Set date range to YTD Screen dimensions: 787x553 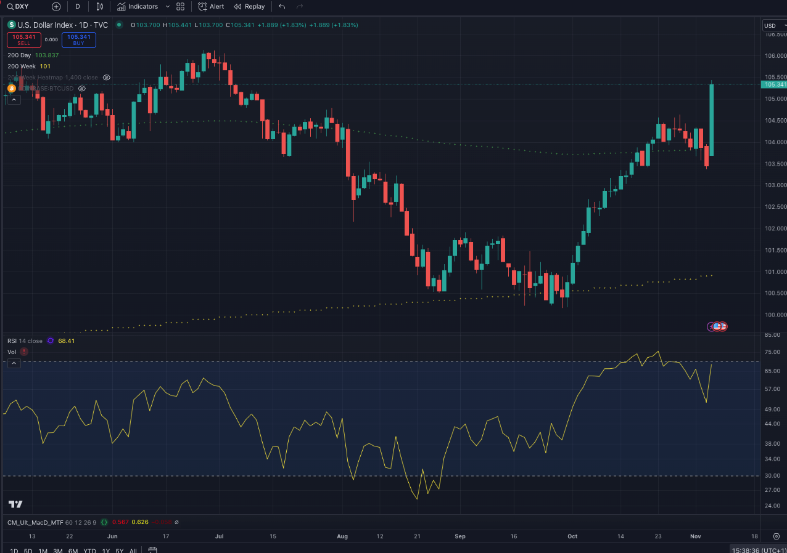coord(89,551)
